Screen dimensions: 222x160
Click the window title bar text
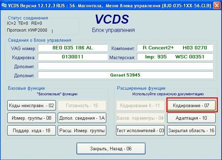(109, 6)
